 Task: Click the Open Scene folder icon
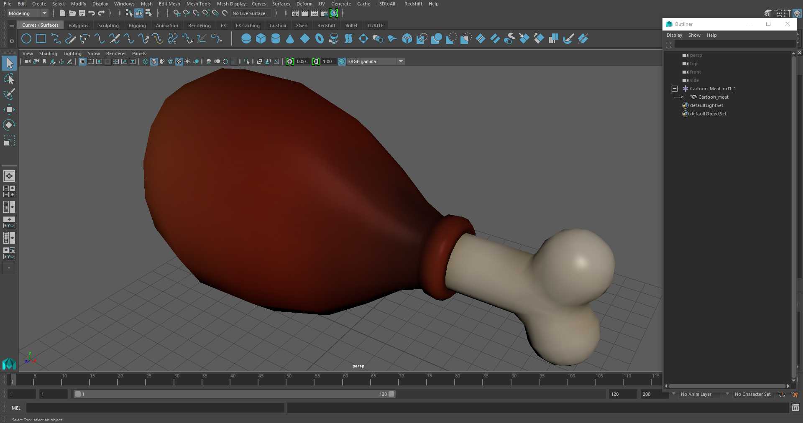(72, 13)
